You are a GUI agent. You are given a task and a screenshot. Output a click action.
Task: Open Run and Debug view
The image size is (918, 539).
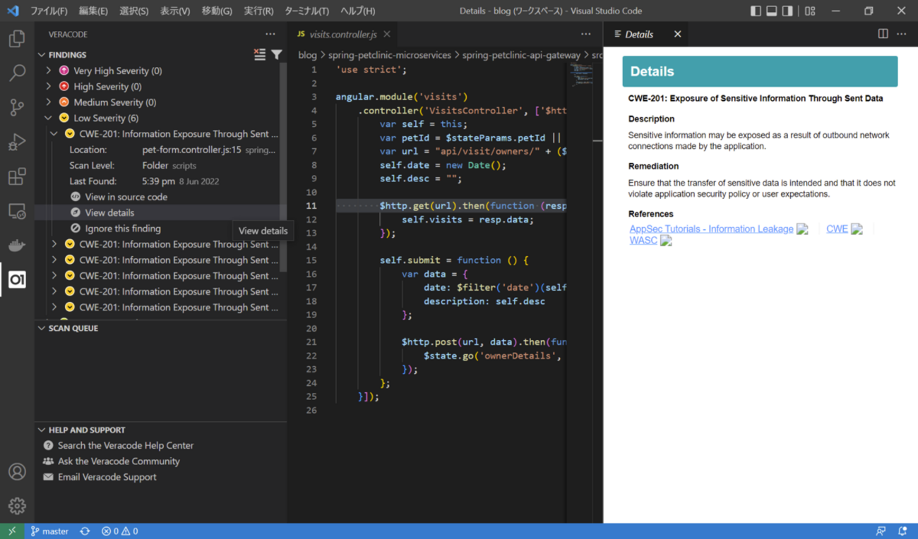tap(17, 142)
